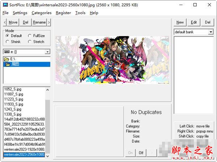The image size is (217, 162).
Task: Open the Settings menu
Action: (x=20, y=13)
